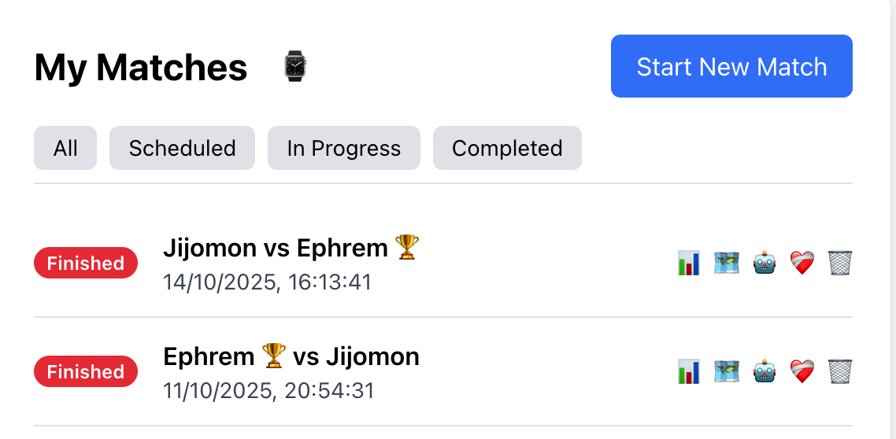Click robot icon for 11/10/2025 match
The width and height of the screenshot is (896, 439).
pyautogui.click(x=765, y=371)
